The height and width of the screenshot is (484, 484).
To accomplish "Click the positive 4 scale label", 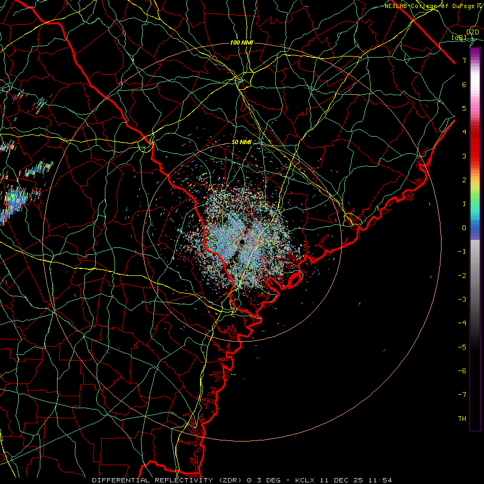I will pos(464,132).
